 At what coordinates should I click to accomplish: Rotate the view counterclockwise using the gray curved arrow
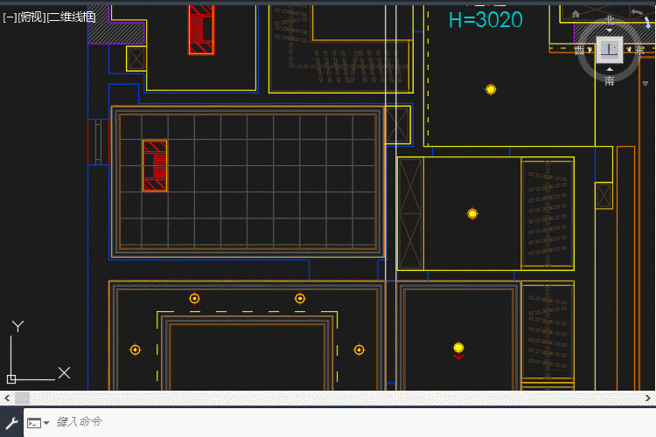(637, 12)
